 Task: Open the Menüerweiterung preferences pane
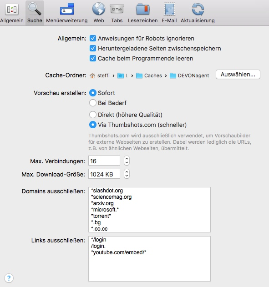pos(66,13)
